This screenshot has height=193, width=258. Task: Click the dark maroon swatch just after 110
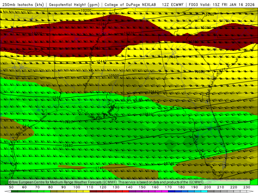[x=93, y=191]
